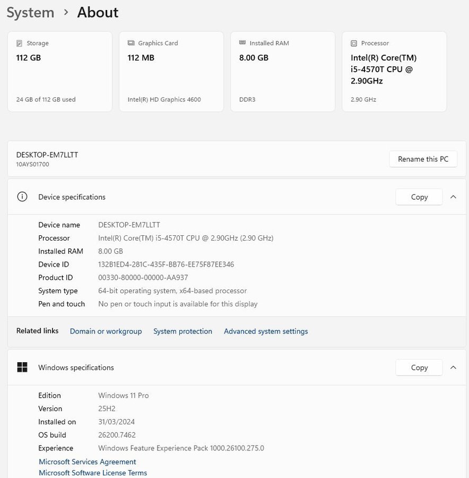The image size is (469, 478).
Task: Copy the device specifications
Action: point(419,197)
